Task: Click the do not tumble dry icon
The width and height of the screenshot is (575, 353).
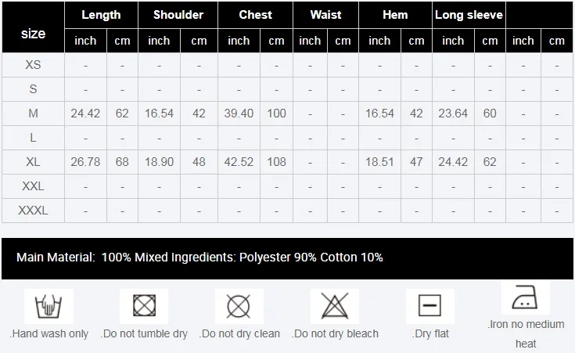Action: (x=144, y=304)
